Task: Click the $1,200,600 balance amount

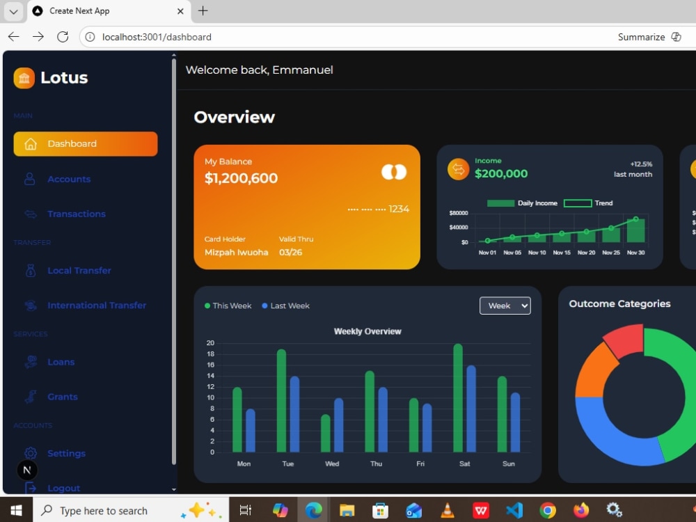Action: click(x=241, y=178)
